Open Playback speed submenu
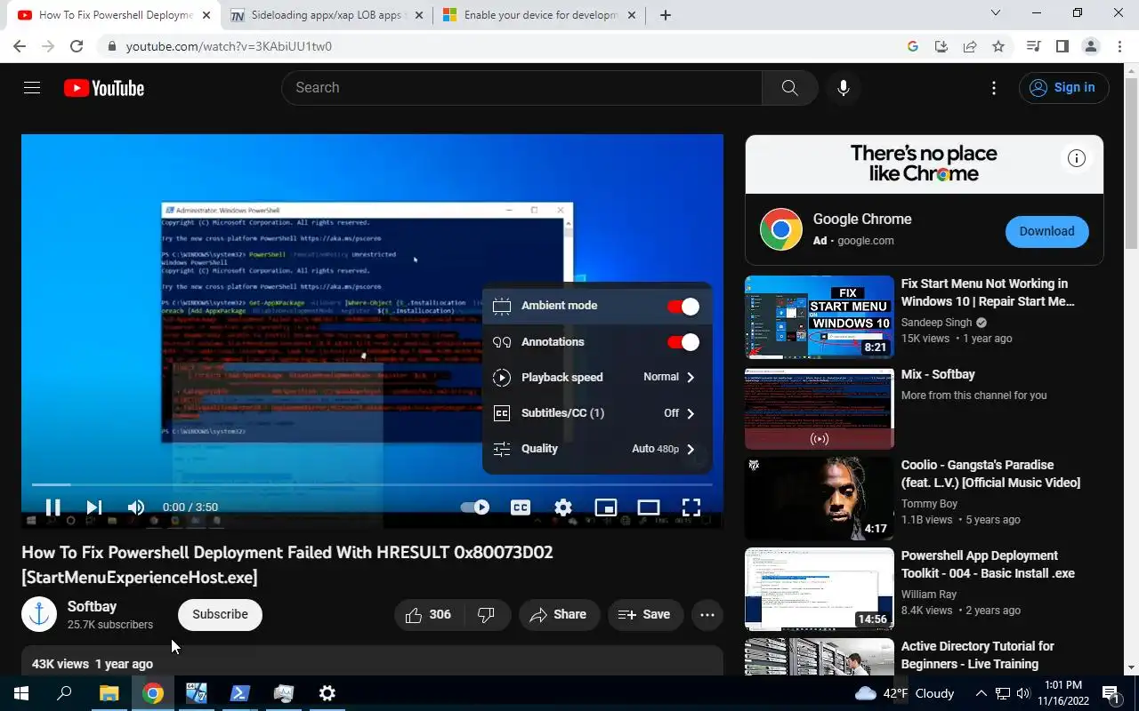Image resolution: width=1139 pixels, height=711 pixels. pyautogui.click(x=596, y=378)
